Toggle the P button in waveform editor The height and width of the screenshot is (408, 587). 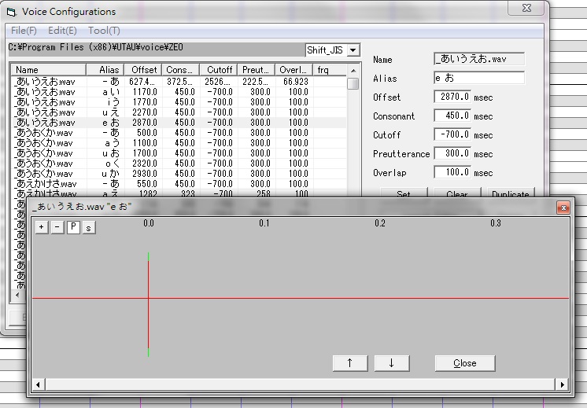73,227
